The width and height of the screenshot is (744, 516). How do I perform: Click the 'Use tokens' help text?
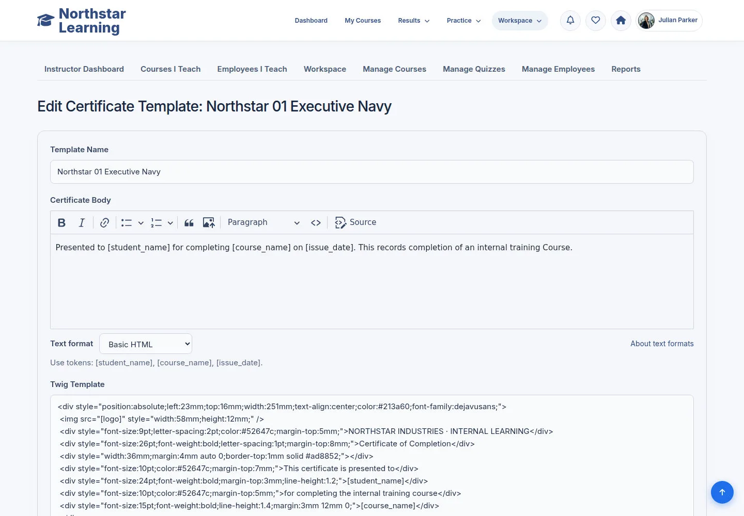pyautogui.click(x=156, y=363)
